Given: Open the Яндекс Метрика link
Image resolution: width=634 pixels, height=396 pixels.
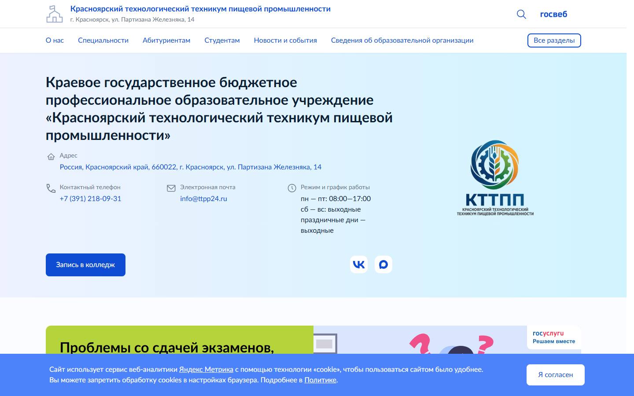Looking at the screenshot, I should 206,370.
